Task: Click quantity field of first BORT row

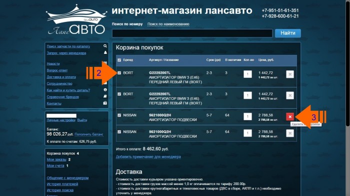Action: 247,74
